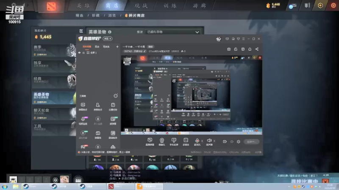The height and width of the screenshot is (190, 339).
Task: Open the 珍藏 treasures store page
Action: (96, 16)
